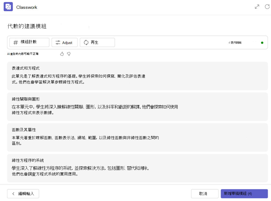
Task: Select the 線性方程序的系統 module card
Action: [138, 168]
